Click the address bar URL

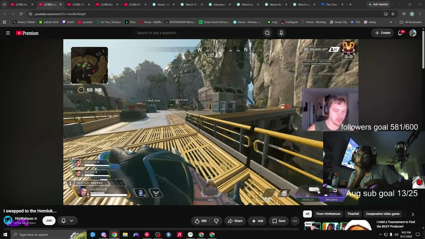coord(60,14)
